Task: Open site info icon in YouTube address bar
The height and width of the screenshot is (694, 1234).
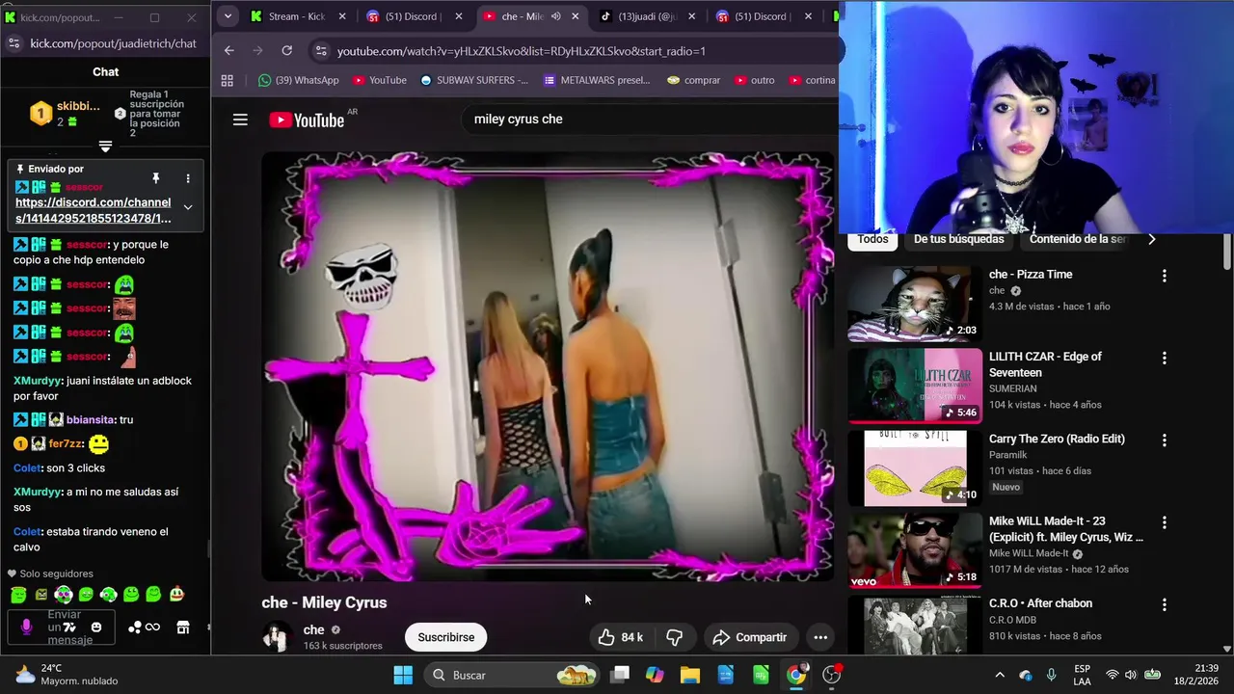Action: [320, 51]
